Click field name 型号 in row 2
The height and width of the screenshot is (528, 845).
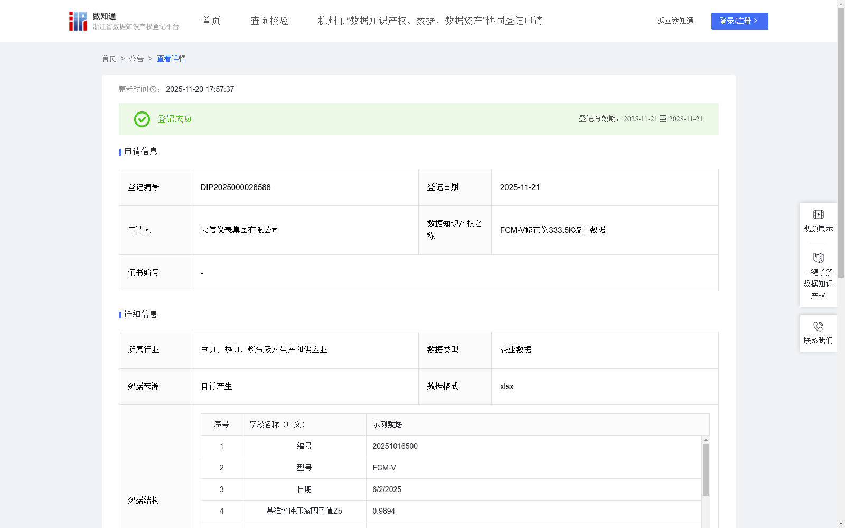coord(304,468)
